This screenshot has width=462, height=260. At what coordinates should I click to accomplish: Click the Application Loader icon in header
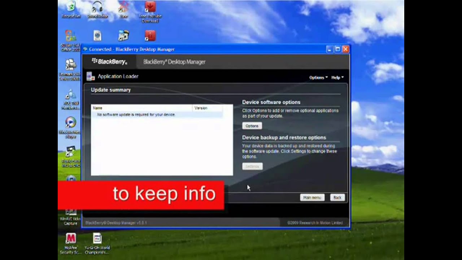coord(91,76)
